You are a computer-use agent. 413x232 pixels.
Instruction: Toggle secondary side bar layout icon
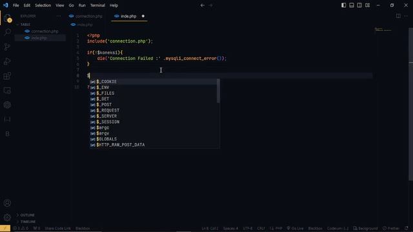pos(359,5)
